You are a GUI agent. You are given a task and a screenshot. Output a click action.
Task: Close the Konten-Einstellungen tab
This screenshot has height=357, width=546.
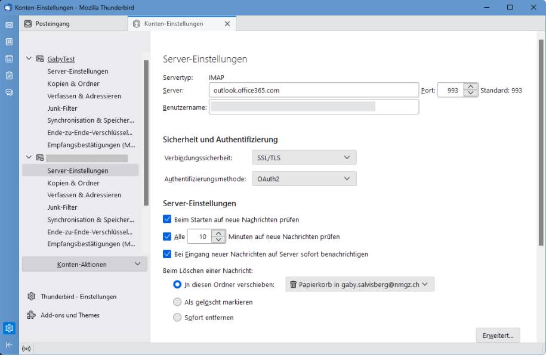click(227, 24)
